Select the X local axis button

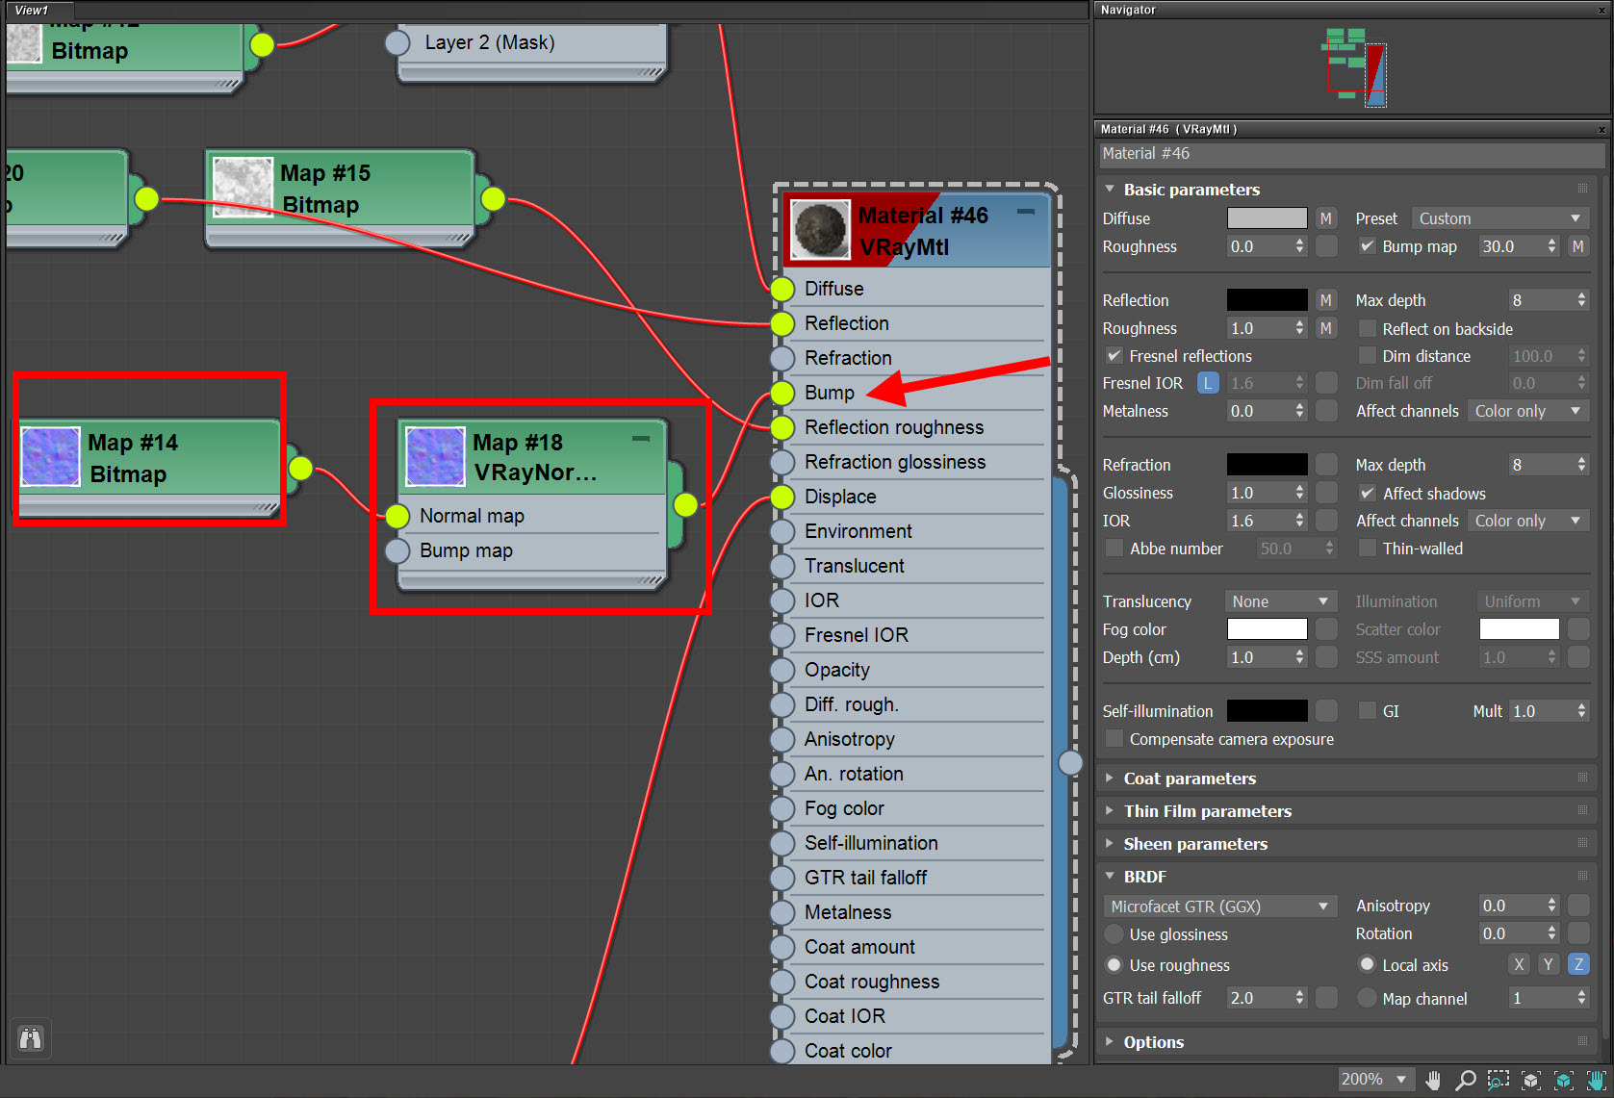pos(1519,964)
